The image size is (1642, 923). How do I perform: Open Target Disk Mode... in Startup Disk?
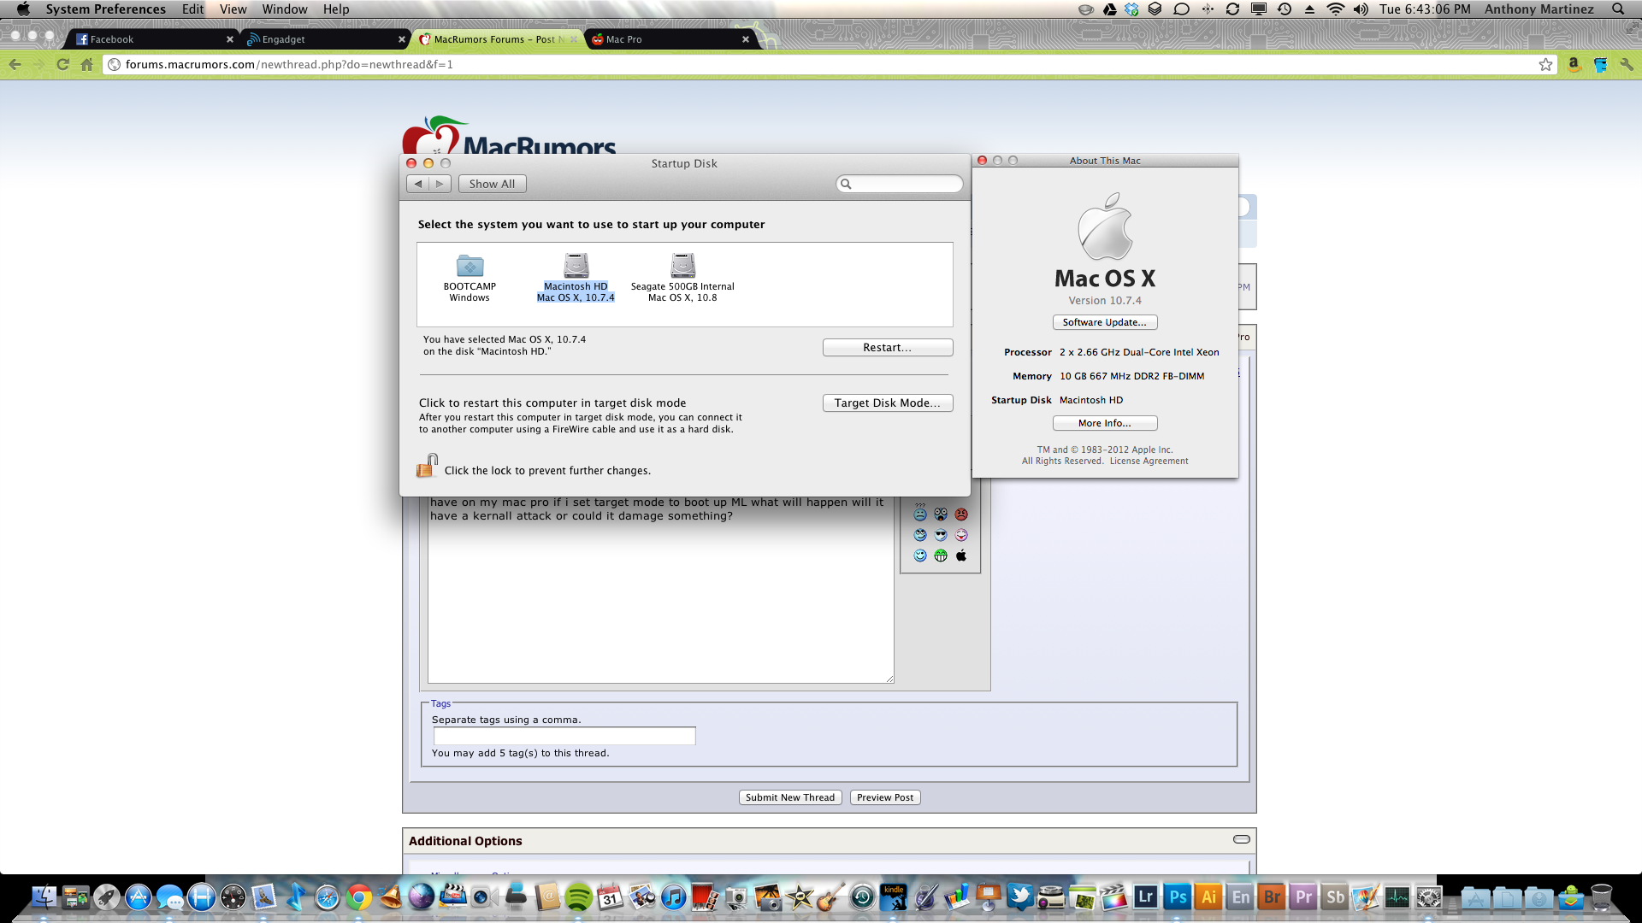click(x=887, y=403)
